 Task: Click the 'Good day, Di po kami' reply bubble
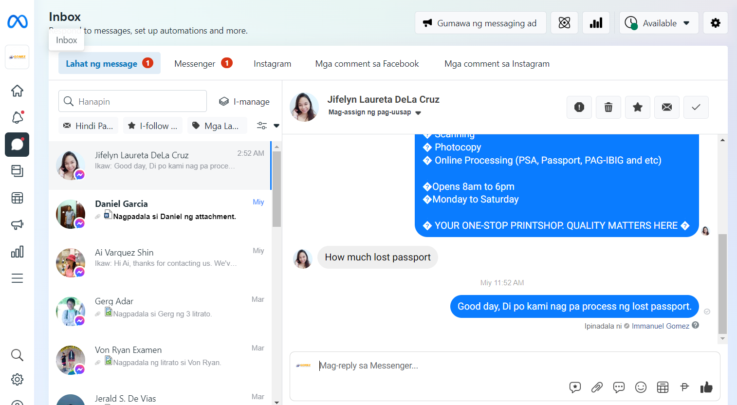574,306
